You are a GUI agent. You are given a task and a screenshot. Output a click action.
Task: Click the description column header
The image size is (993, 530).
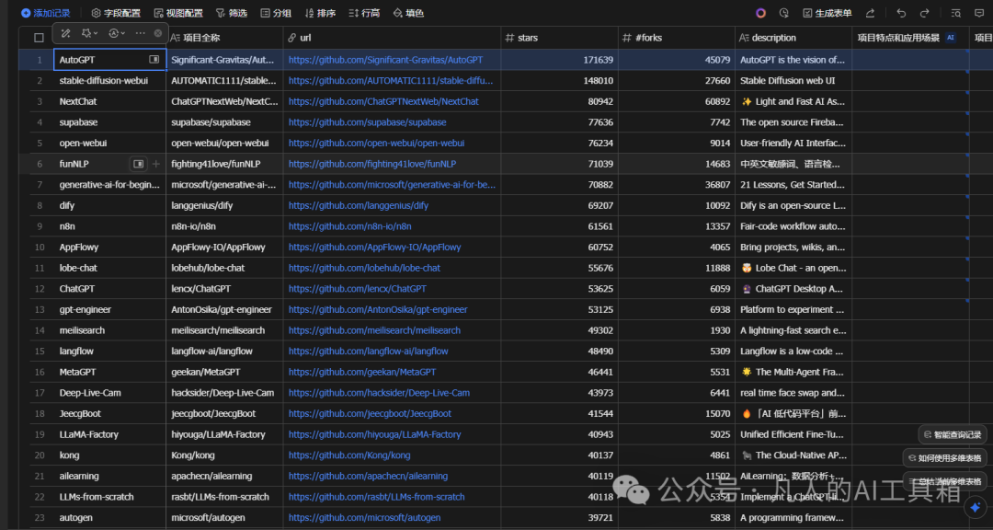(x=793, y=38)
